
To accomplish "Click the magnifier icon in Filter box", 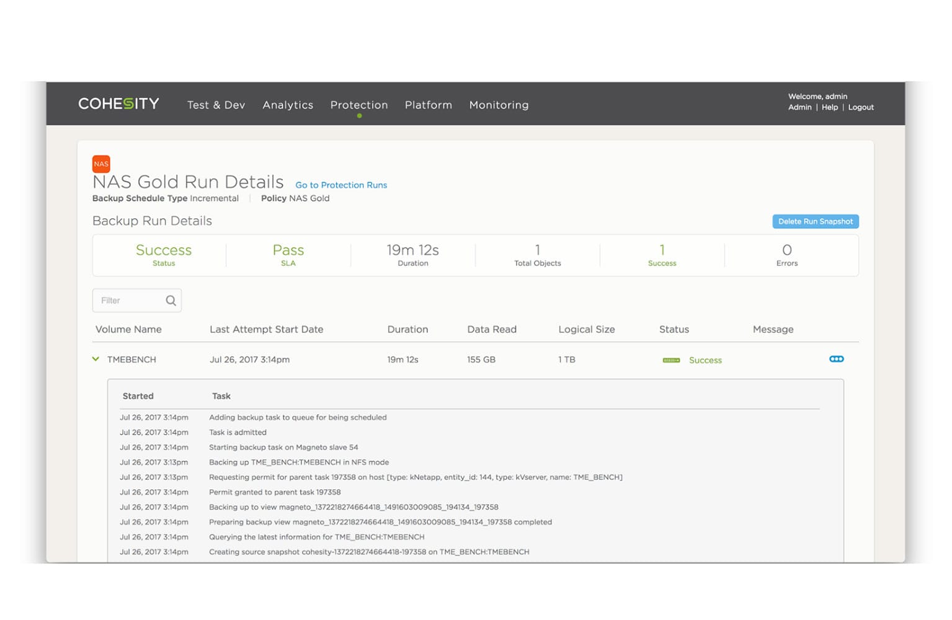I will tap(171, 301).
